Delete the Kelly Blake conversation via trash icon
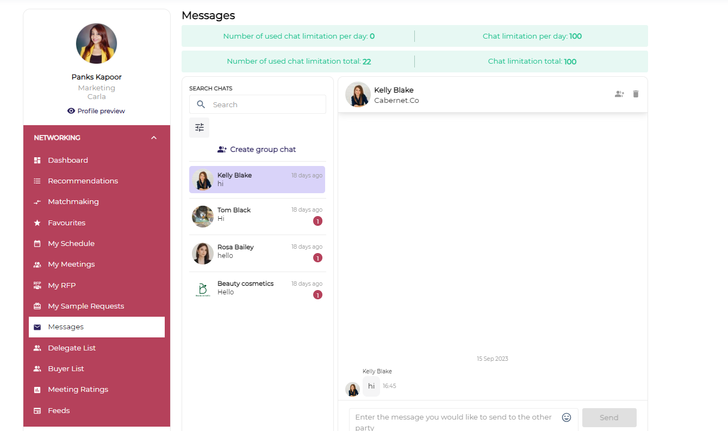The width and height of the screenshot is (728, 431). click(636, 94)
